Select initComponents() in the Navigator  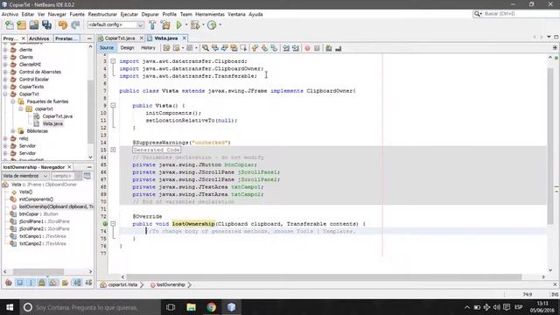36,199
